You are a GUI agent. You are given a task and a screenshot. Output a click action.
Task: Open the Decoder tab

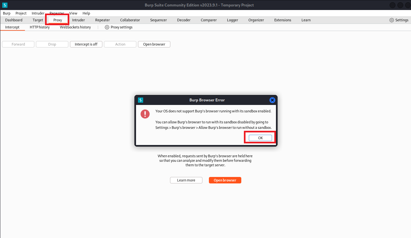(x=184, y=20)
